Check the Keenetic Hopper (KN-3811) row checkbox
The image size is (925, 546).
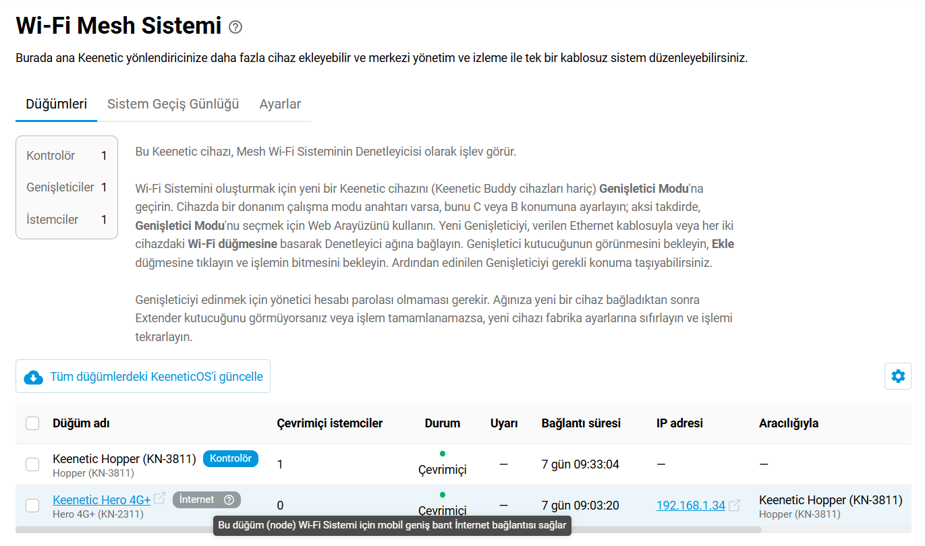pyautogui.click(x=32, y=464)
